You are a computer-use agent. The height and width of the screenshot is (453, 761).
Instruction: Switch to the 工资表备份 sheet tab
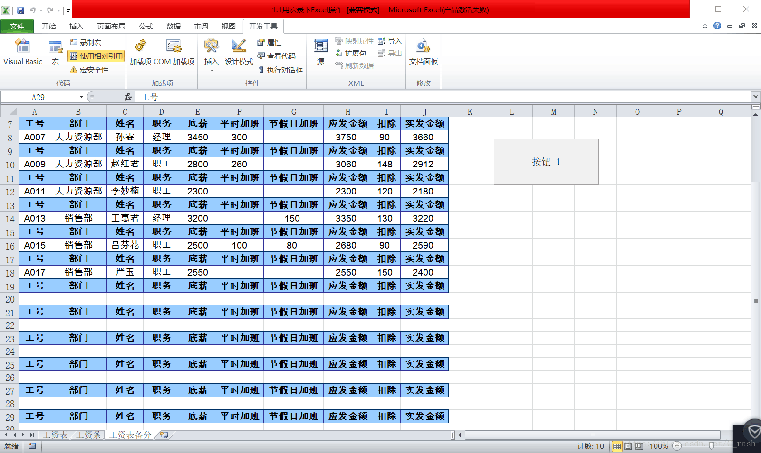(x=130, y=435)
